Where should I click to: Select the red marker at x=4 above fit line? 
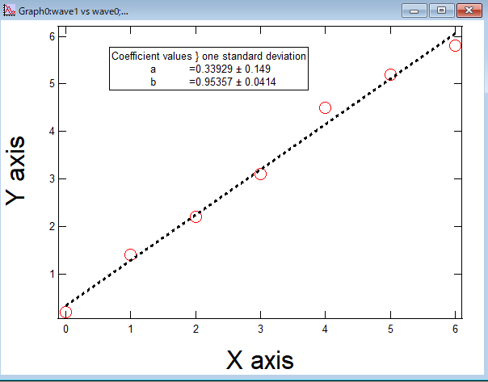[x=325, y=107]
